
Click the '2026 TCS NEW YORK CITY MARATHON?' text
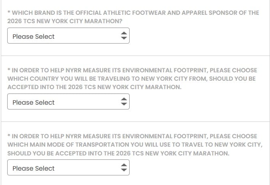tap(65, 21)
